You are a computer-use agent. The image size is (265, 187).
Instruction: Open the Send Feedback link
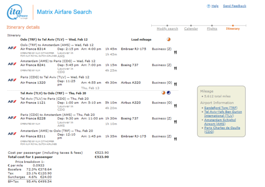[234, 6]
